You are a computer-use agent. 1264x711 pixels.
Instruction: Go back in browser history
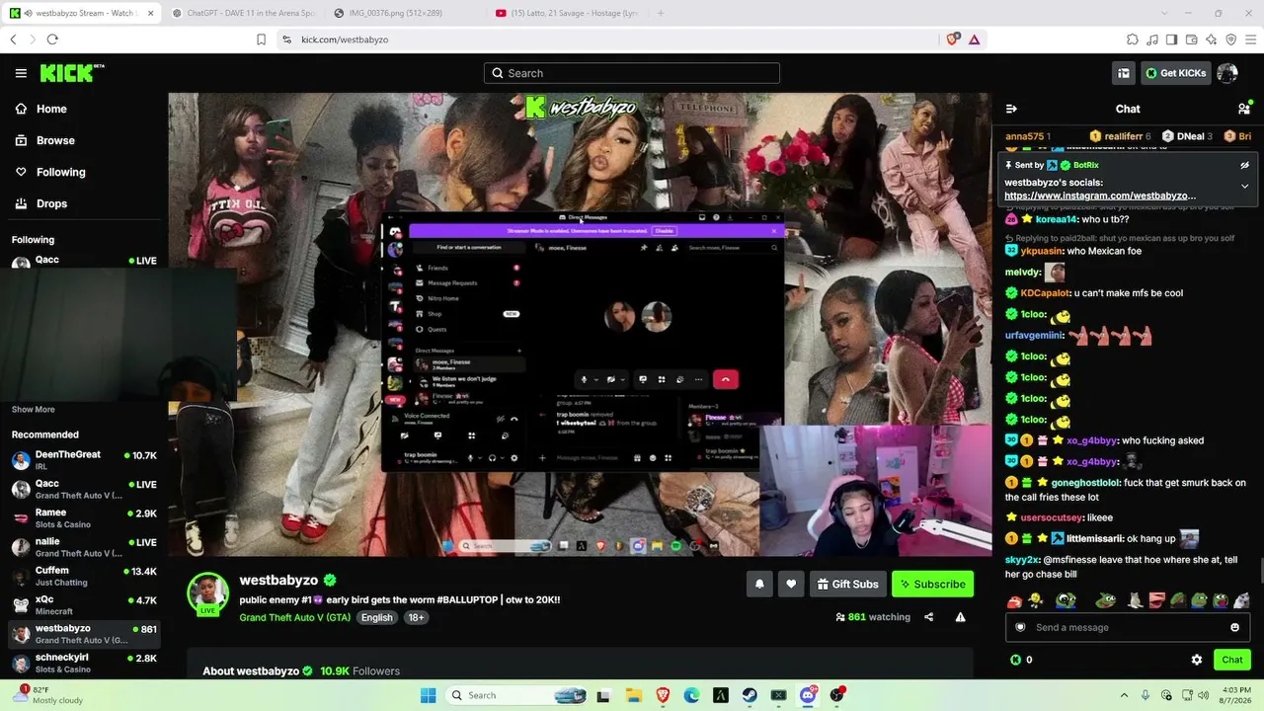(x=13, y=39)
